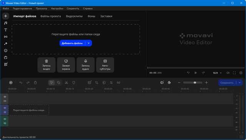Screen dimensions: 246x140
Task: Click the transition wizard icon
Action: (118, 83)
